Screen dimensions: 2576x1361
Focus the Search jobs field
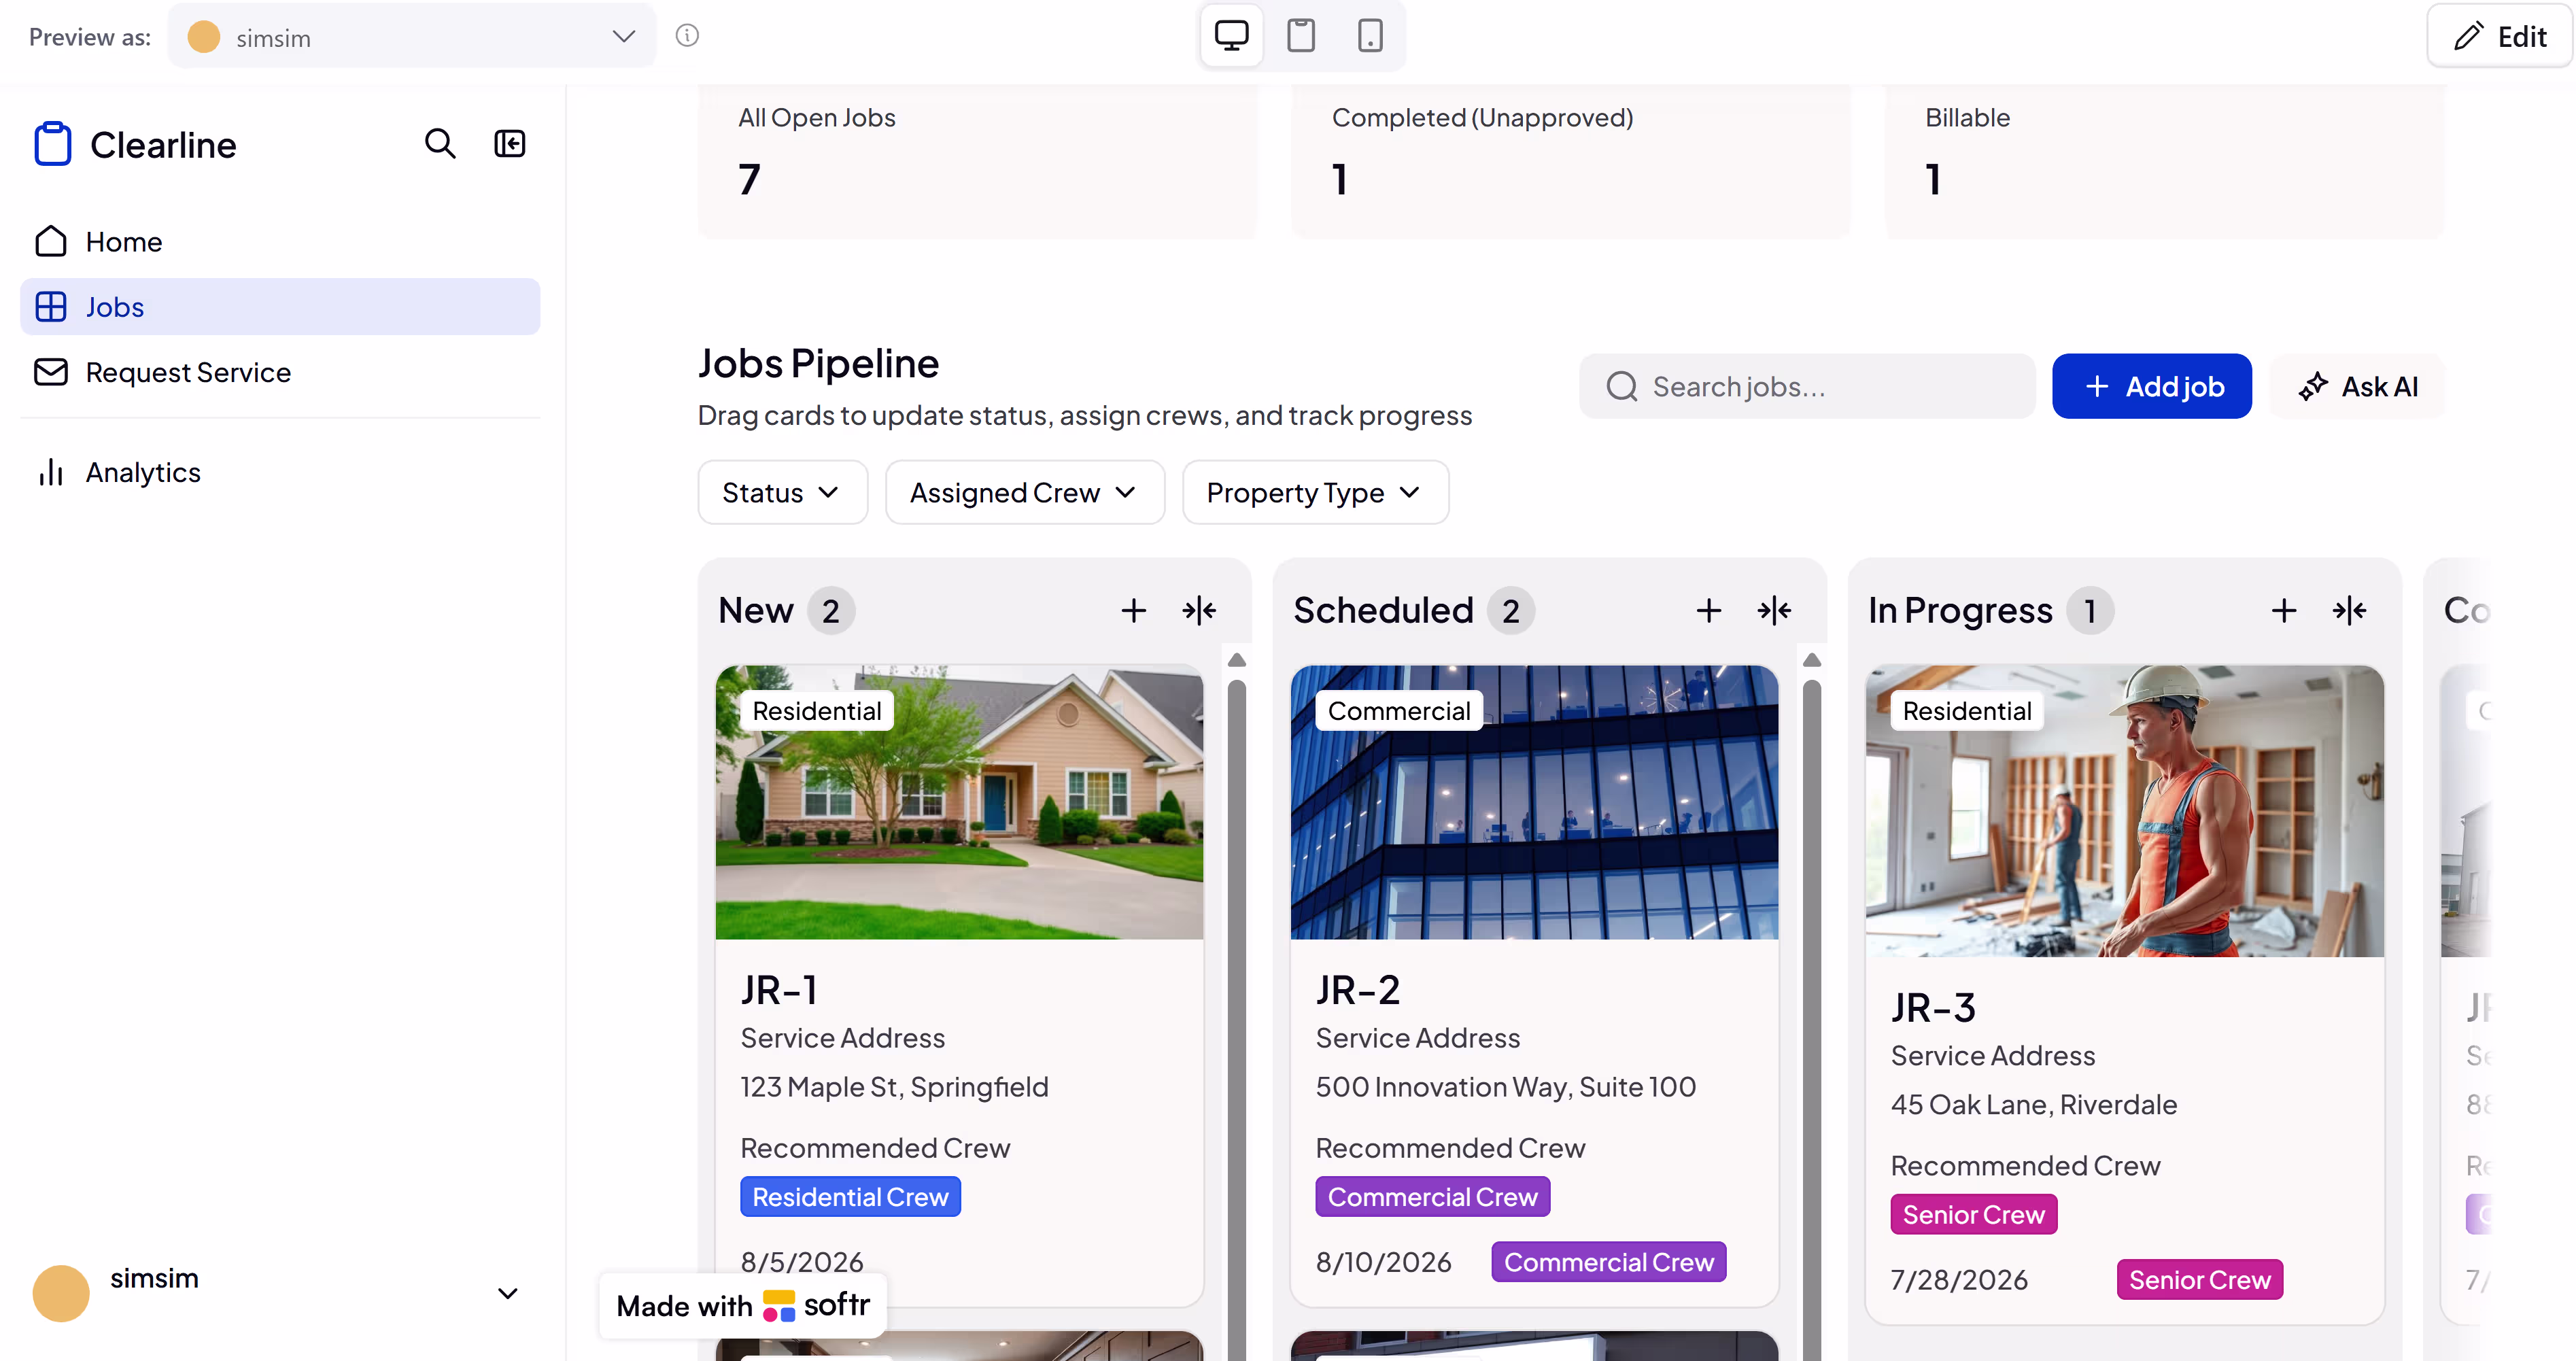pyautogui.click(x=1807, y=386)
